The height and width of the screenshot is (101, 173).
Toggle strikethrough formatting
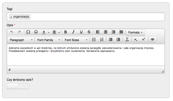pos(89,32)
